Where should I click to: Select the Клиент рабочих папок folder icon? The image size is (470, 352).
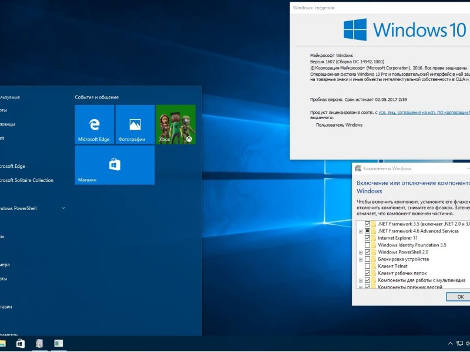374,273
